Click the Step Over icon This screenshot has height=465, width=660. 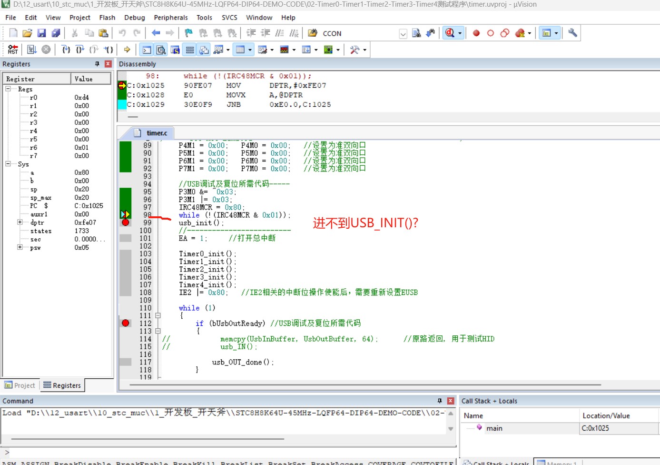80,50
